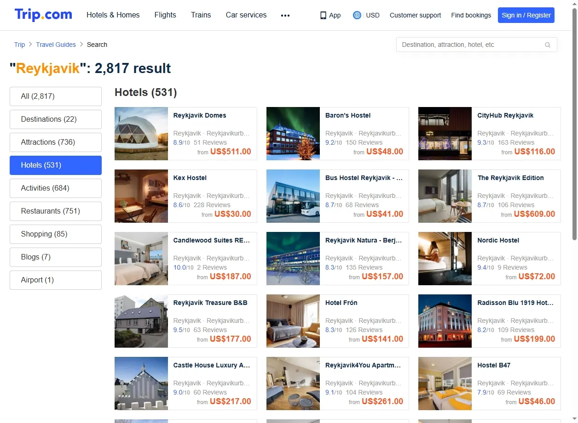578x423 pixels.
Task: Open Trains menu
Action: 201,15
